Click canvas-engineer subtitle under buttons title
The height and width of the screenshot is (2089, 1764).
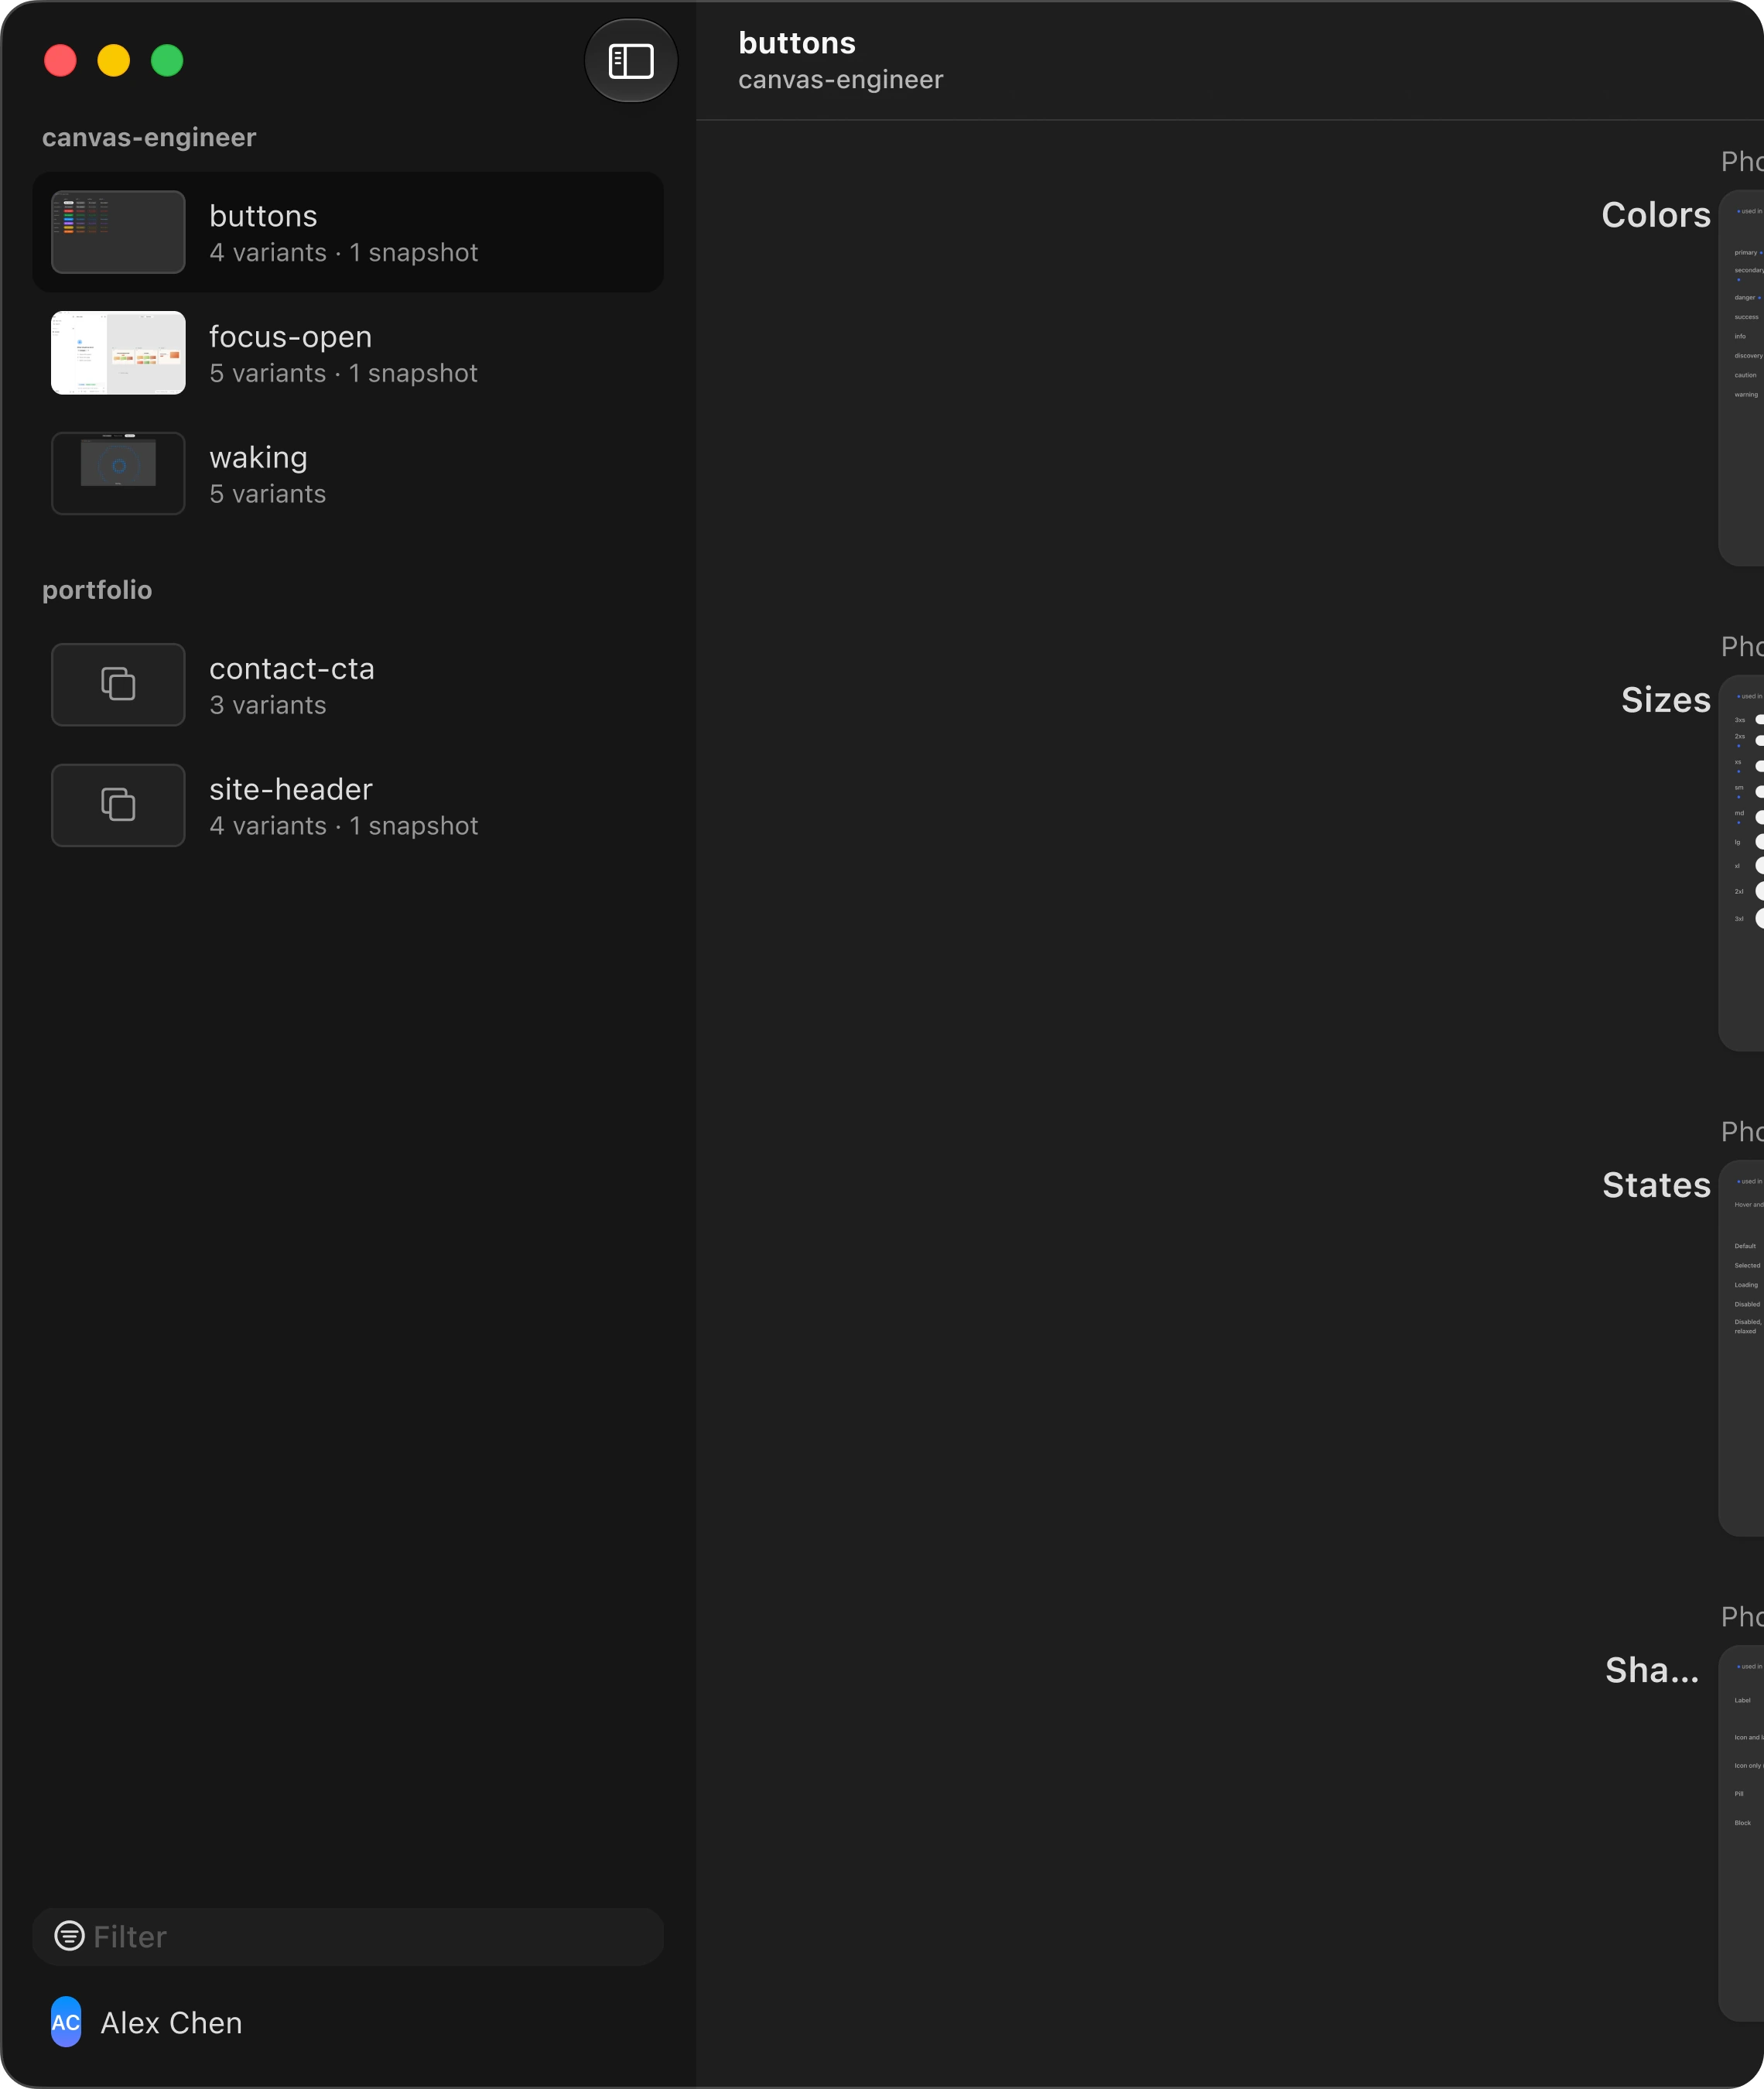[x=841, y=80]
